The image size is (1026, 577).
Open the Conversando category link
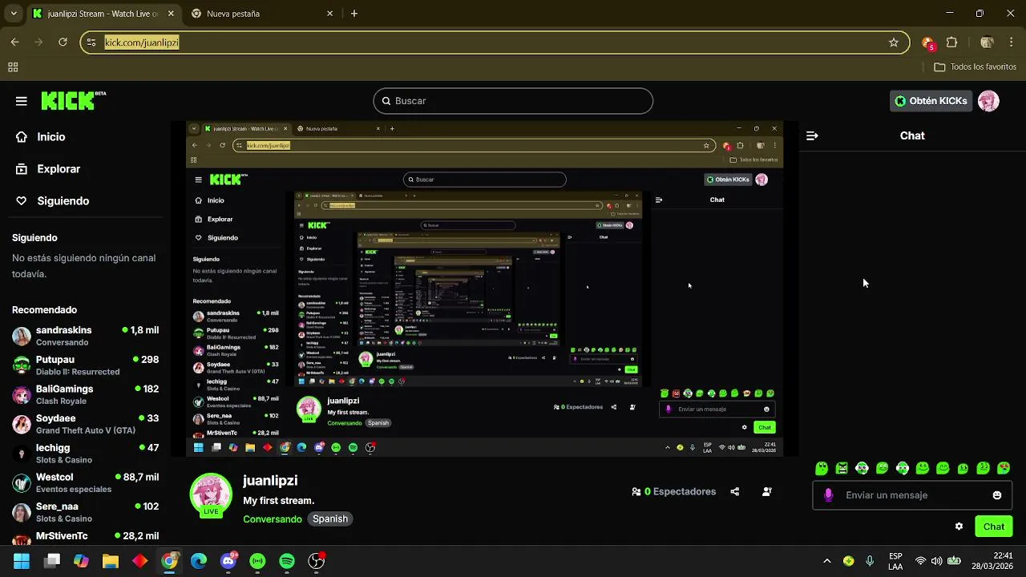click(x=273, y=519)
